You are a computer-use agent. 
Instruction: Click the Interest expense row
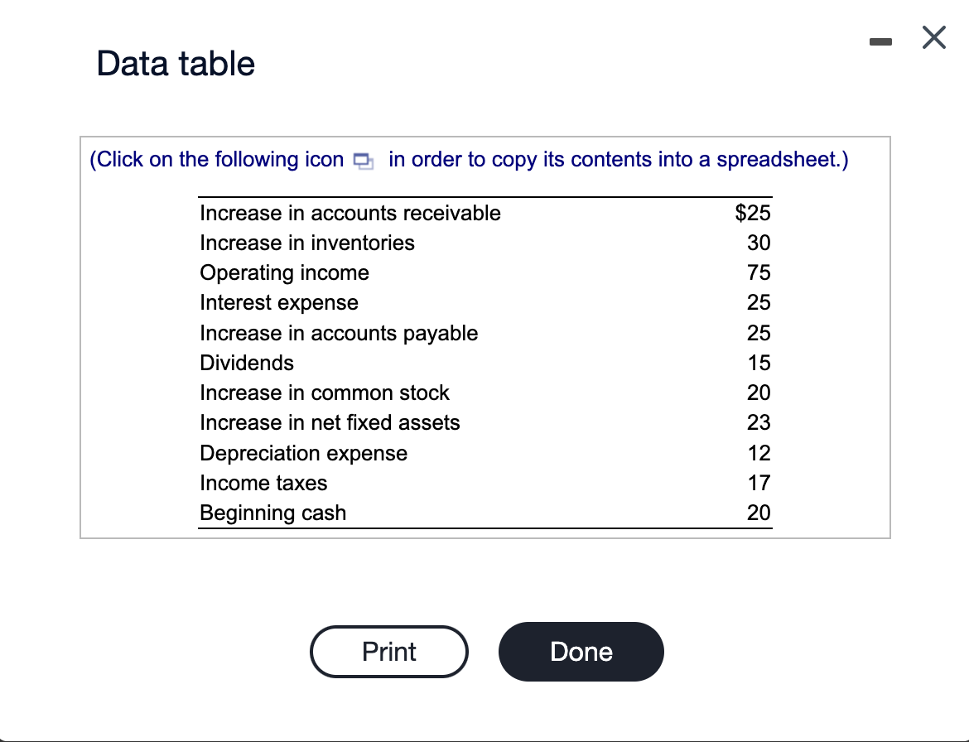click(279, 303)
